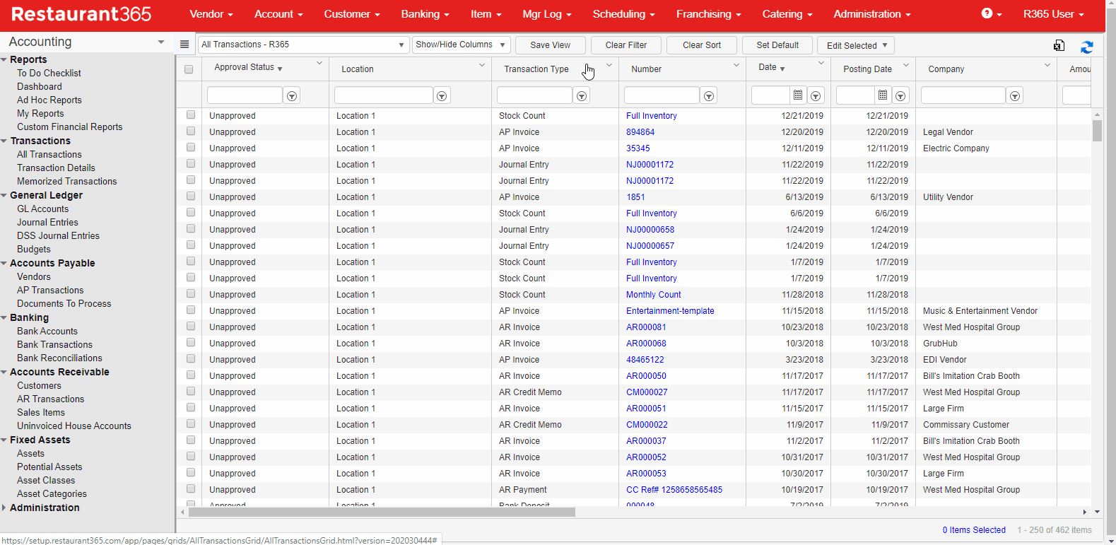Open the Edit Selected dropdown

pos(856,45)
